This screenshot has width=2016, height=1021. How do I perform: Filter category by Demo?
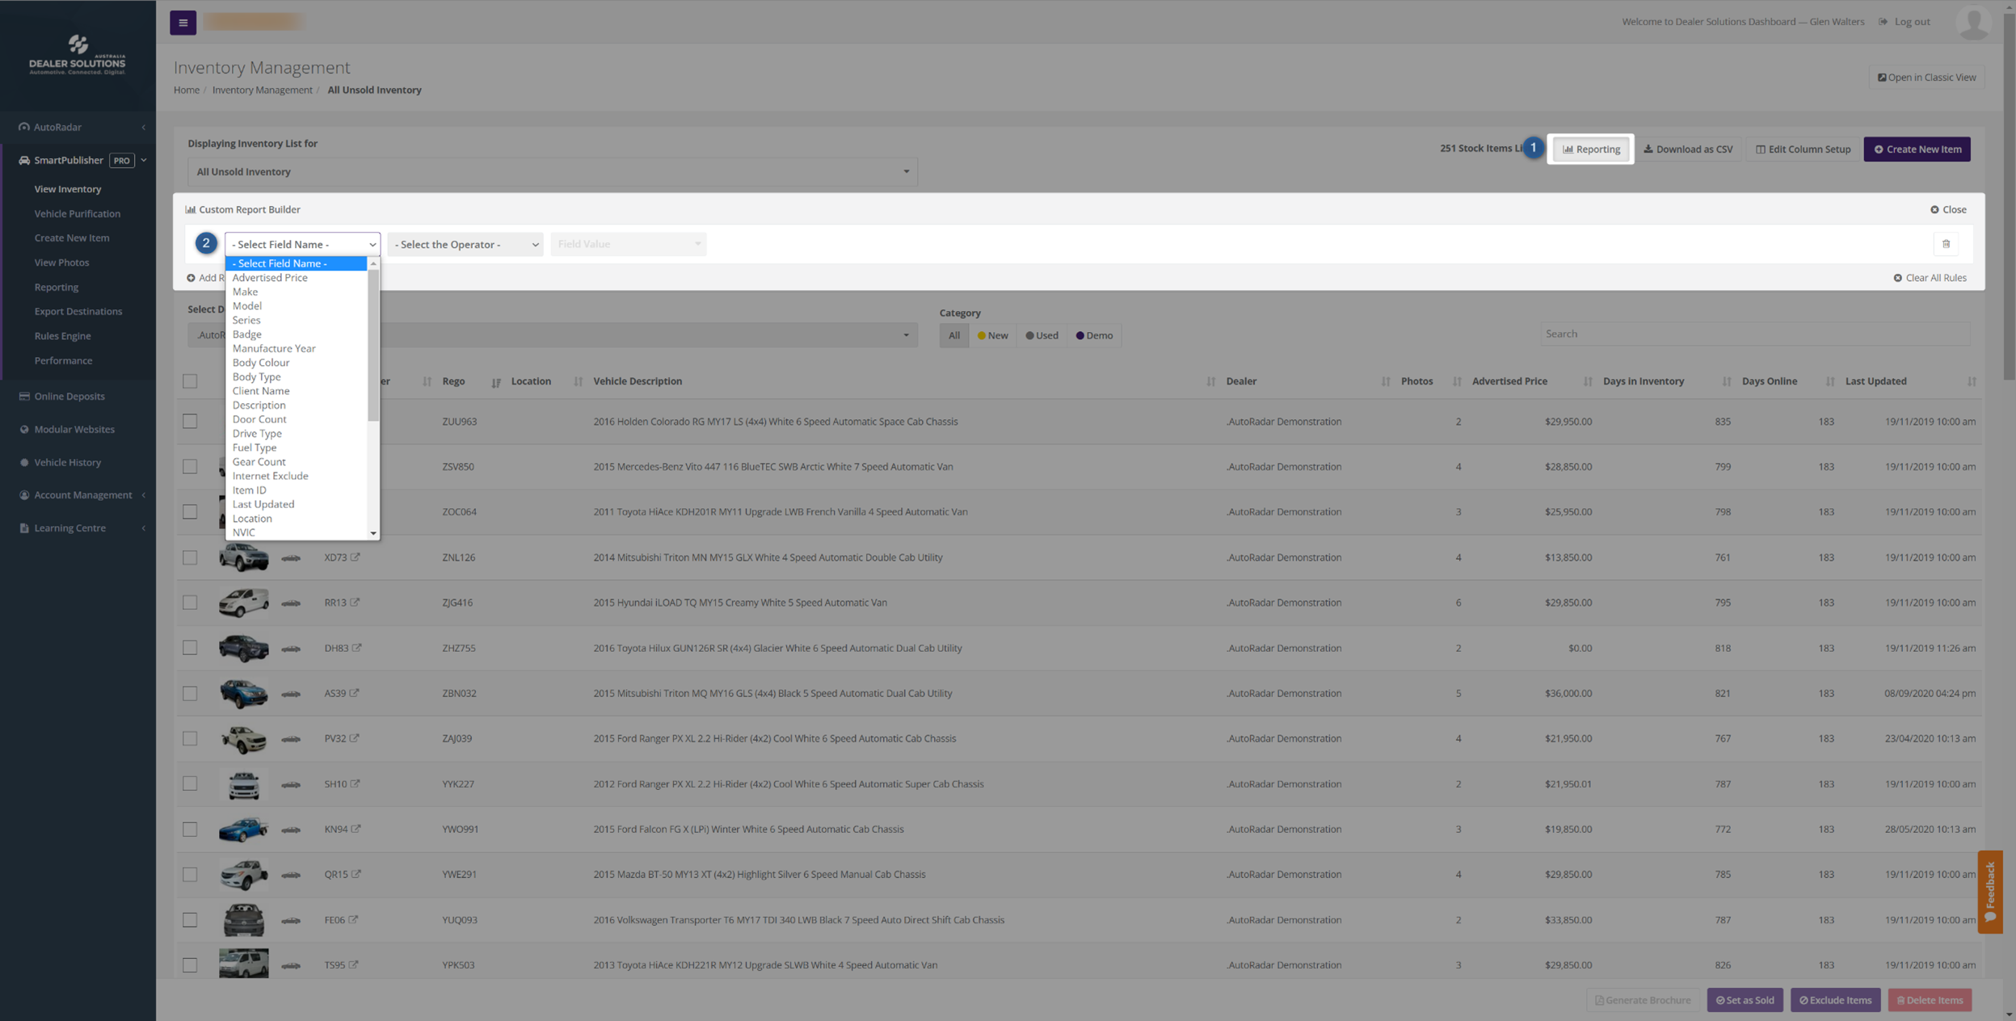pos(1095,335)
